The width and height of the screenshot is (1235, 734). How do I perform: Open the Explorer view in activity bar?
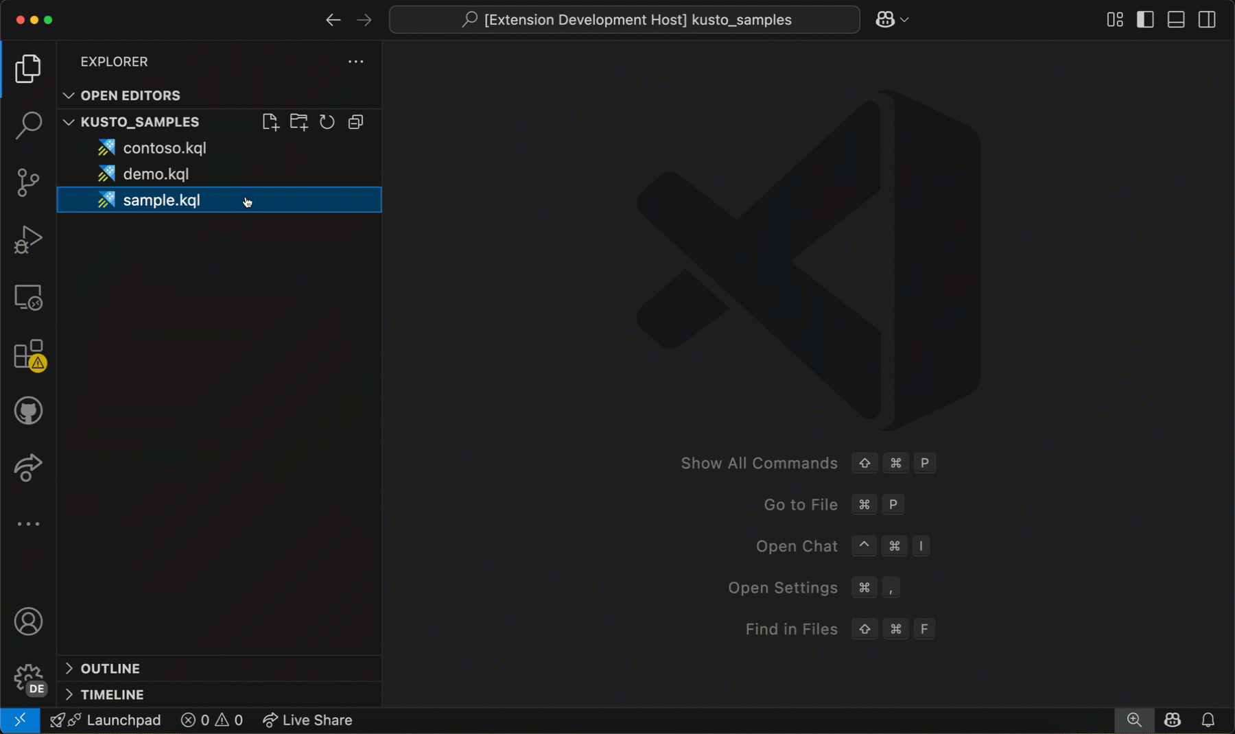pyautogui.click(x=28, y=69)
